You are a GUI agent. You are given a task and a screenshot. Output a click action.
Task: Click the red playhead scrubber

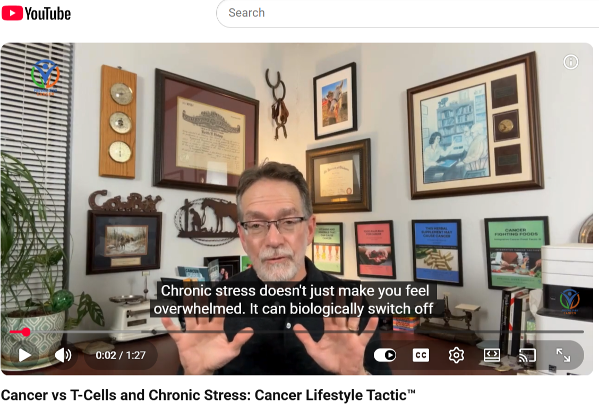(x=26, y=332)
